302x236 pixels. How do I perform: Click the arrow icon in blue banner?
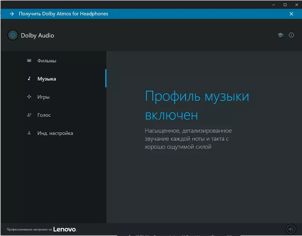[x=12, y=14]
